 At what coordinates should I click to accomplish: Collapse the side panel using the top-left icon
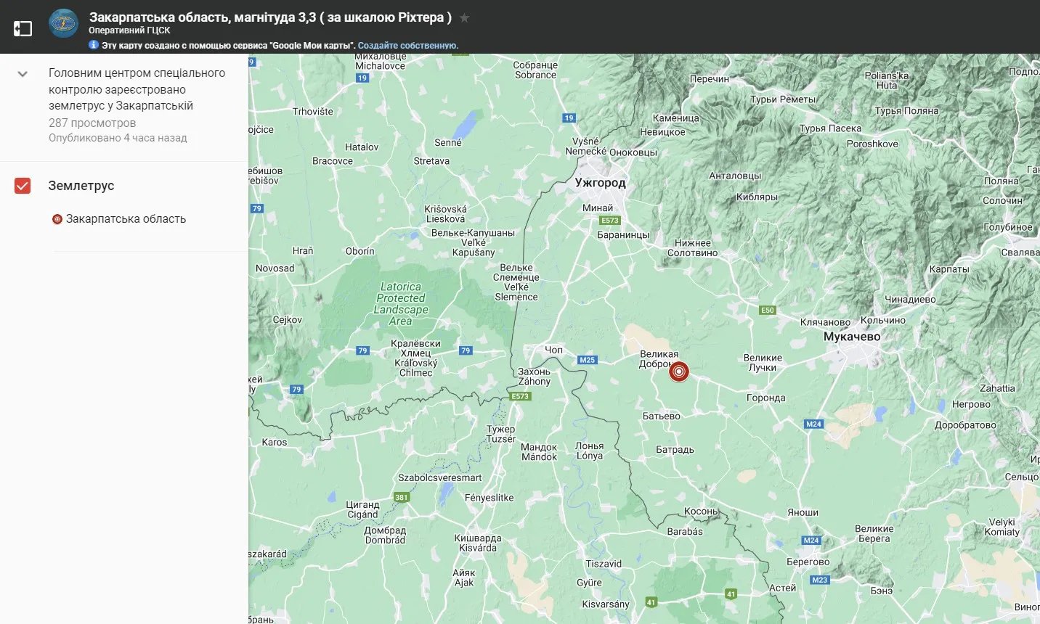tap(23, 28)
